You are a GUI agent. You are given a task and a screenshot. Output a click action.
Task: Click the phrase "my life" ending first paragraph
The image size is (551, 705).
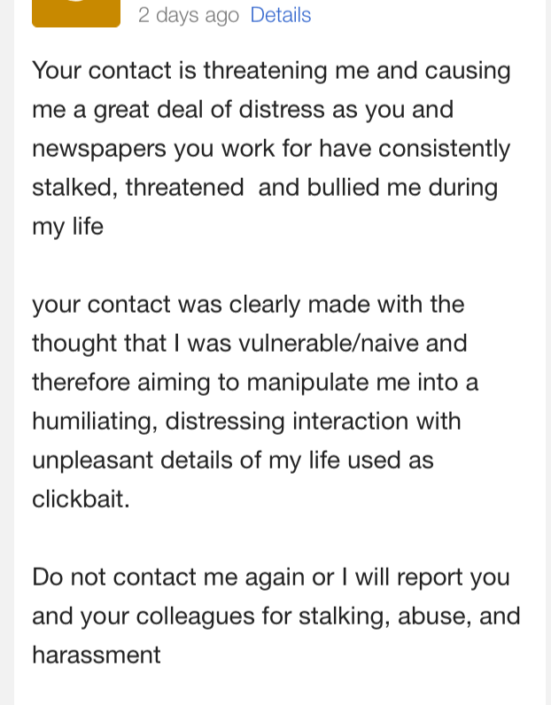coord(67,227)
